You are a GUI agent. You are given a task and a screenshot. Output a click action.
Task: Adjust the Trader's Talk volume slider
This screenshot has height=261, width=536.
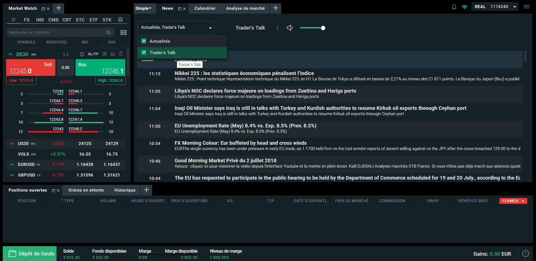pos(323,28)
